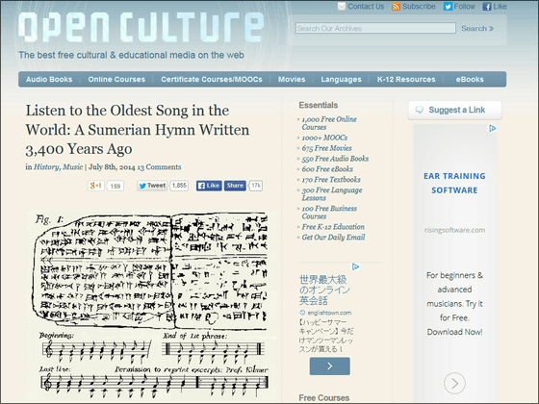Image resolution: width=539 pixels, height=404 pixels.
Task: Click the Facebook Like button under title
Action: [209, 186]
